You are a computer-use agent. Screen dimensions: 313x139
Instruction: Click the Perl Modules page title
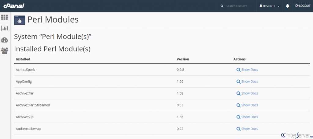point(53,20)
